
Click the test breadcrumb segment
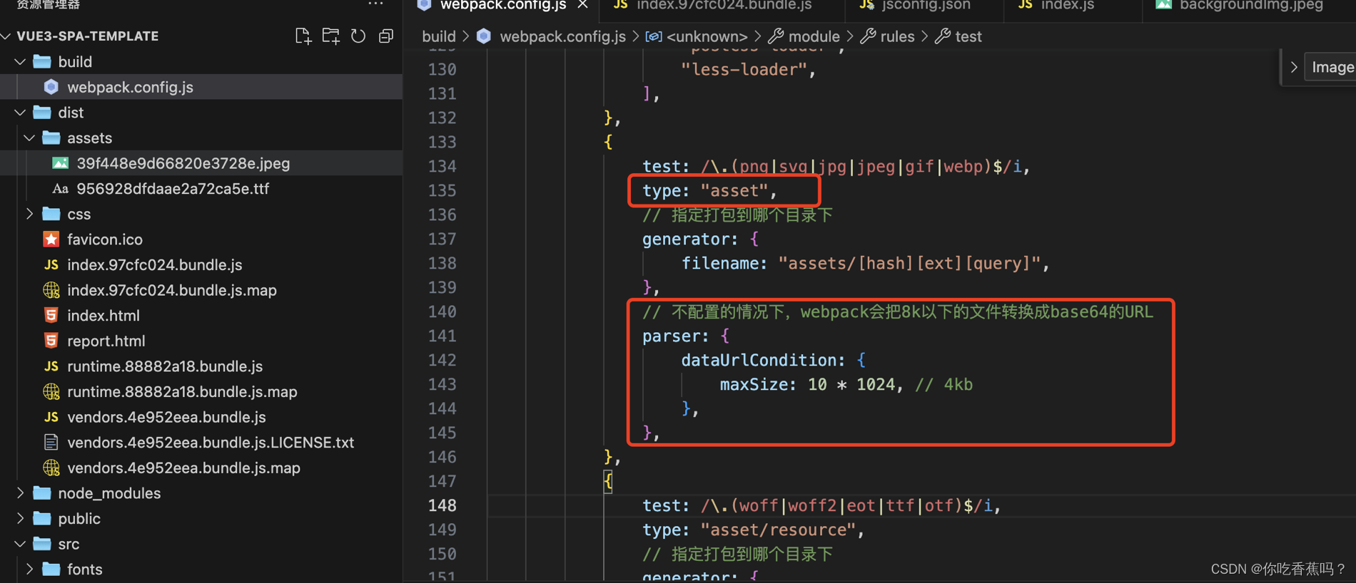point(968,36)
